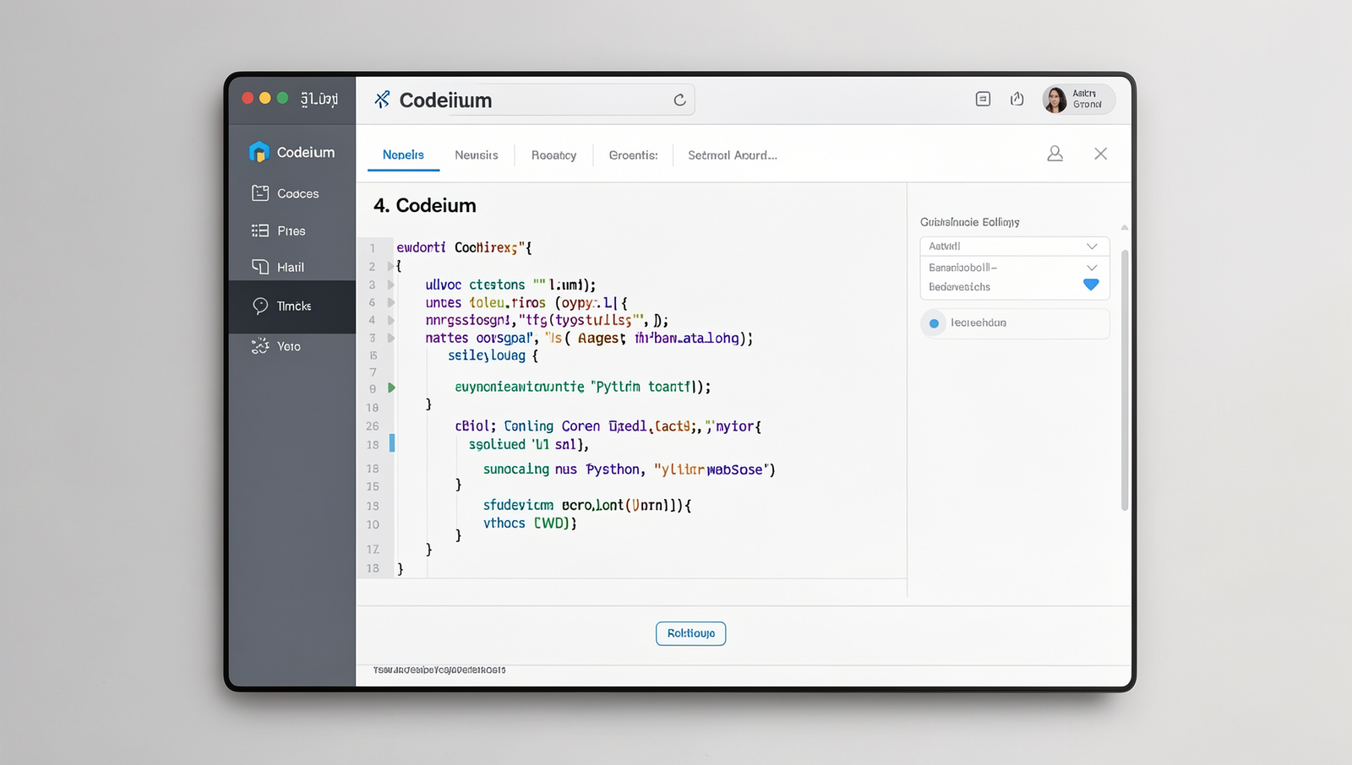
Task: Close the panel with the X icon
Action: tap(1100, 154)
